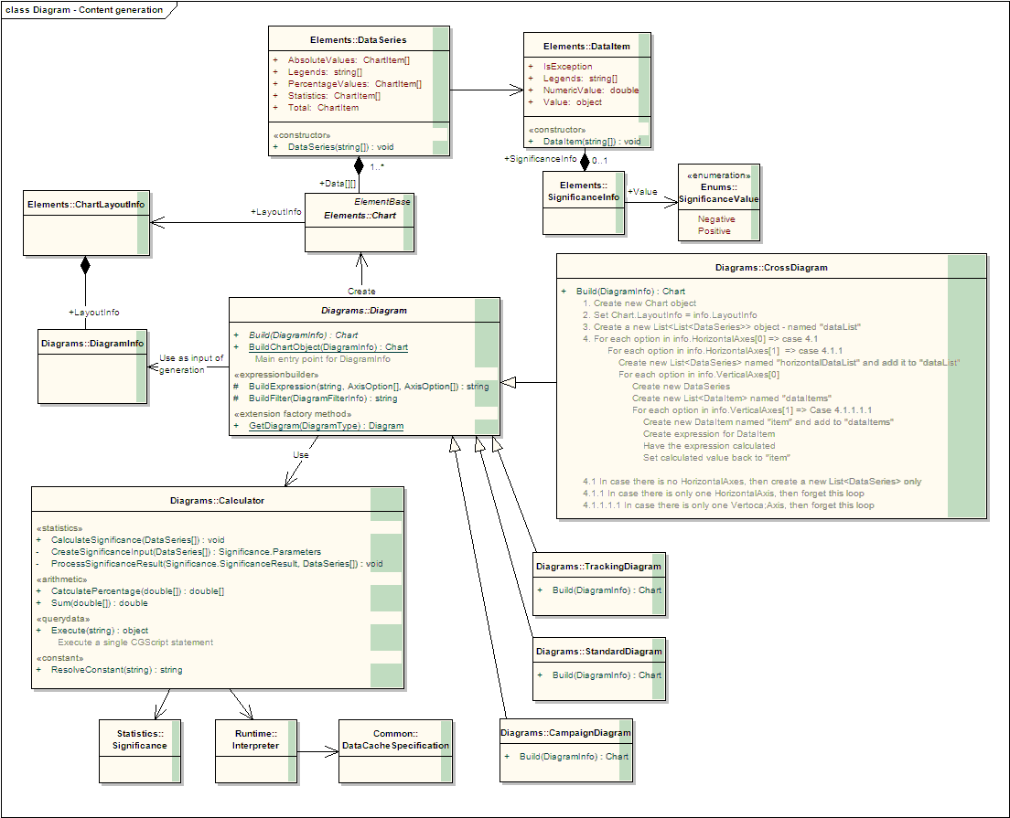Screen dimensions: 1010x818
Task: Select the Elements::ChartLayoutInfo class
Action: (x=83, y=206)
